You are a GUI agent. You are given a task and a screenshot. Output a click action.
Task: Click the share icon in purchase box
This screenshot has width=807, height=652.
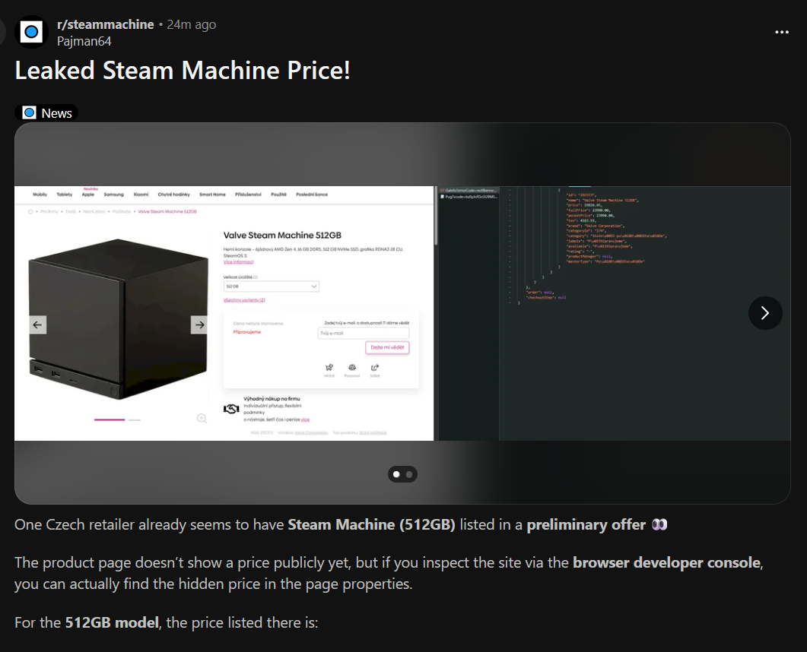click(x=375, y=368)
